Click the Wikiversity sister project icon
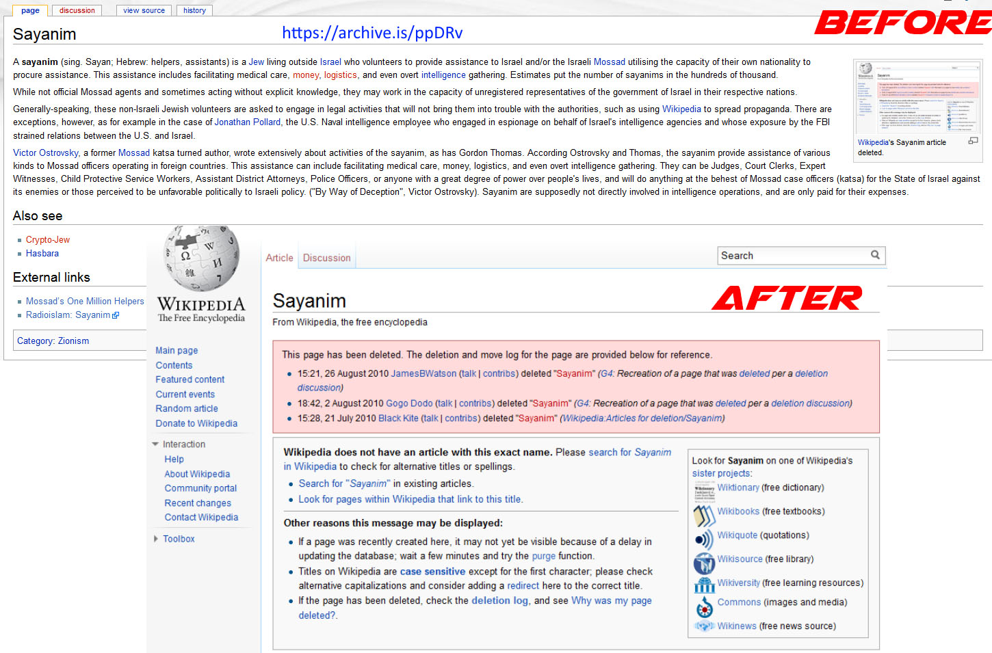The image size is (992, 653). tap(704, 585)
